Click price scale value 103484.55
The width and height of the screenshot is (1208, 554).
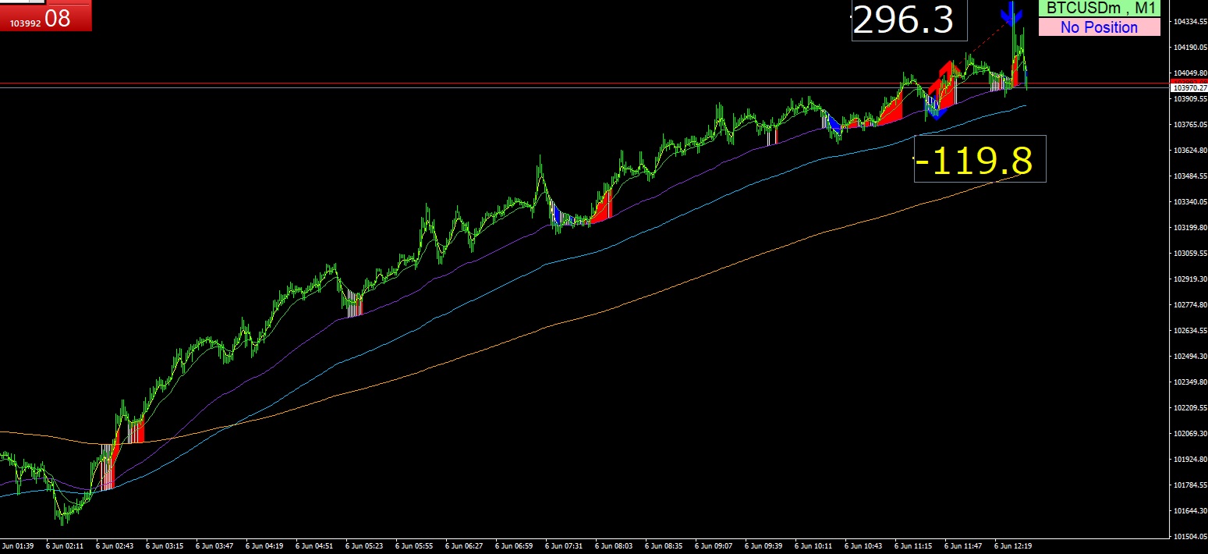click(1190, 176)
